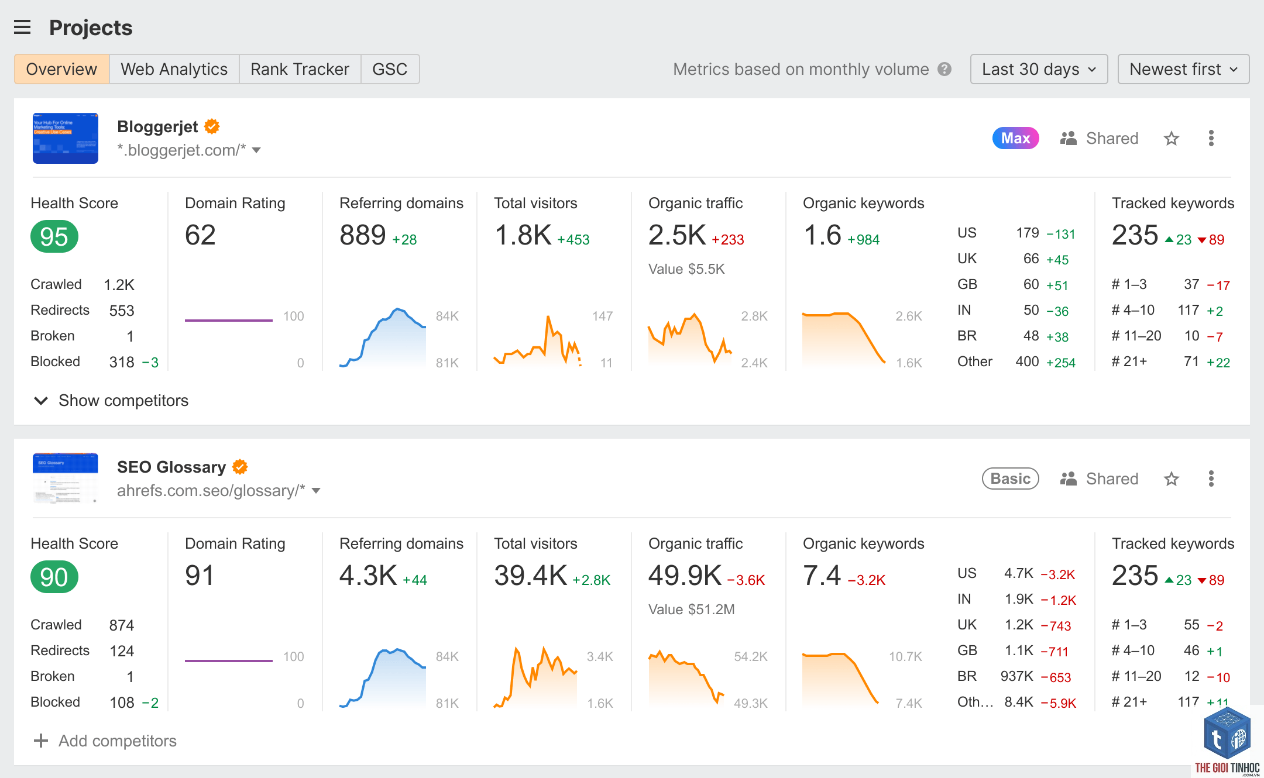Click SEO Glossary Referring domains value 4.3K

(x=368, y=576)
